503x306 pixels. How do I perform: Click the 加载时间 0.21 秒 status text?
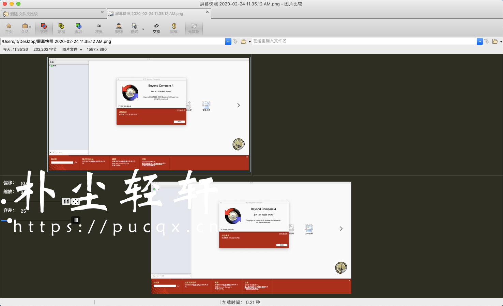[x=241, y=302]
